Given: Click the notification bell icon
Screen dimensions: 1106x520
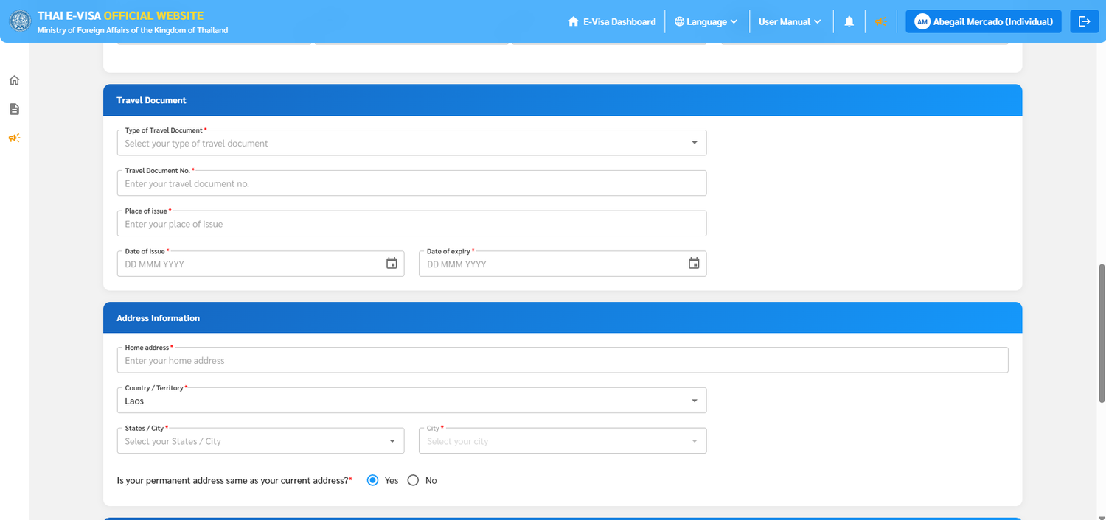Looking at the screenshot, I should [849, 21].
